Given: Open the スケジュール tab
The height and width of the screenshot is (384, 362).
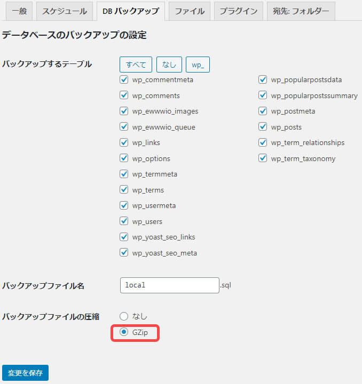Looking at the screenshot, I should pos(65,11).
